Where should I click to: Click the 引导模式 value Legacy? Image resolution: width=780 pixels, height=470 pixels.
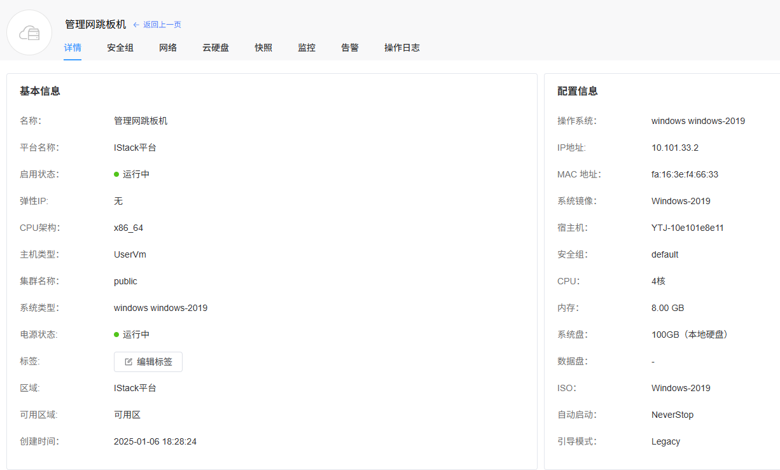[665, 441]
